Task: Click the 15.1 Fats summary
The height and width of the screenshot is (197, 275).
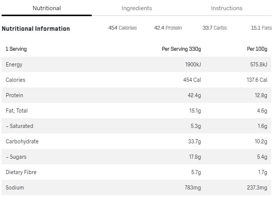Action: 261,28
